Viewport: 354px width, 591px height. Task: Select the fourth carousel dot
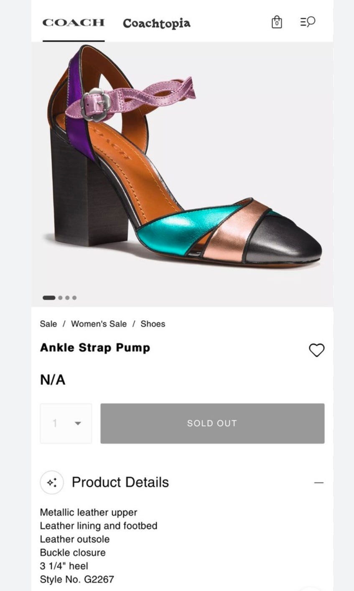[x=74, y=298]
